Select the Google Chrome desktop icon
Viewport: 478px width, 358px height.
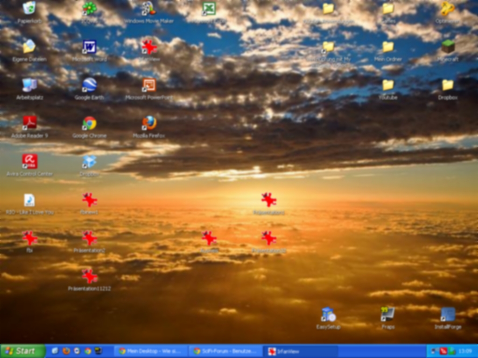click(89, 124)
